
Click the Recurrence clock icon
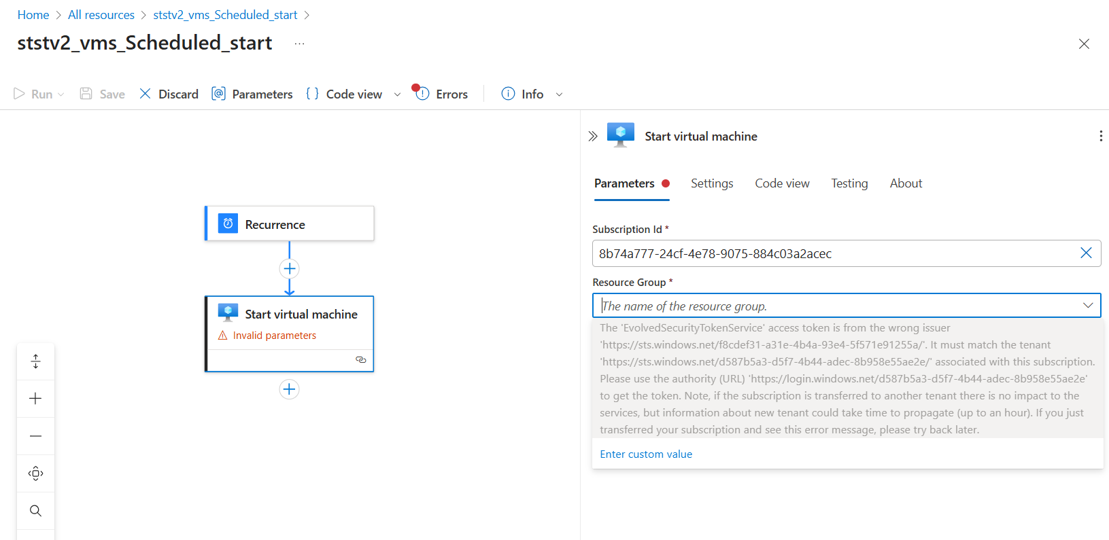click(x=228, y=223)
